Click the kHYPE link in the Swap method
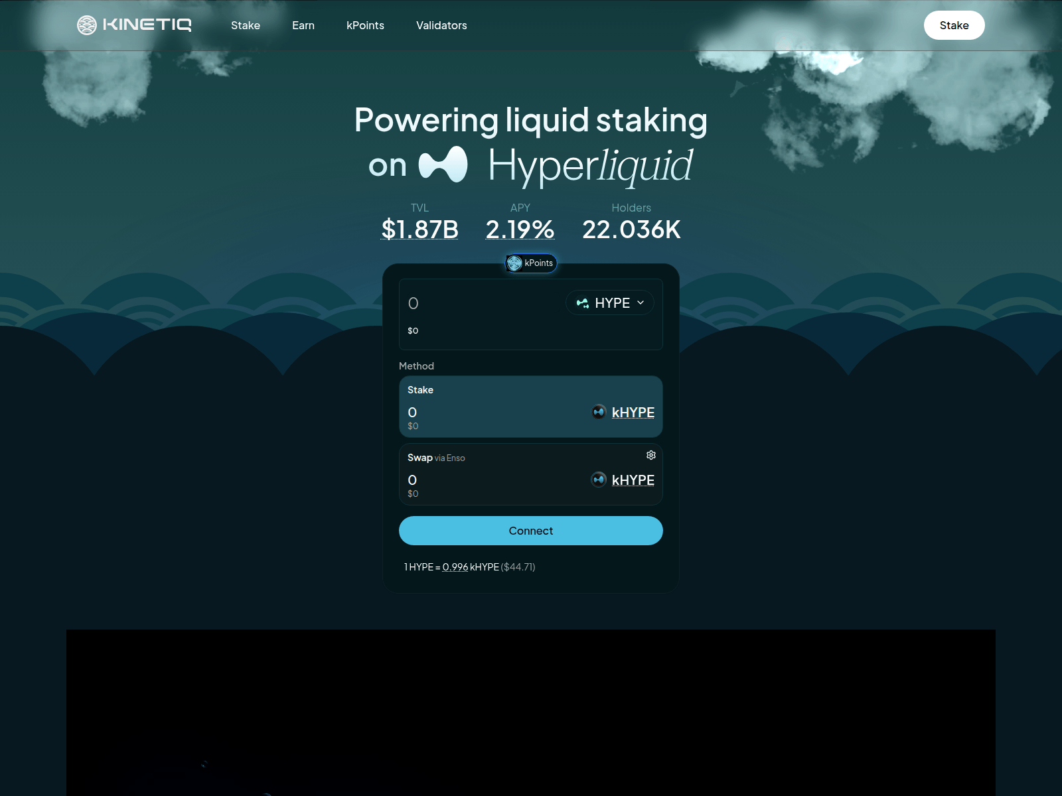Screen dimensions: 1062x796 tap(633, 480)
